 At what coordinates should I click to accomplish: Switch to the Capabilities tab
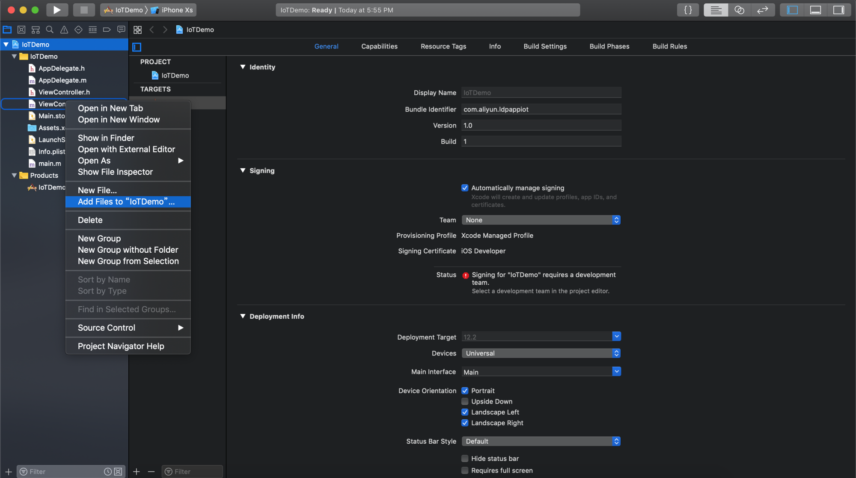click(379, 46)
